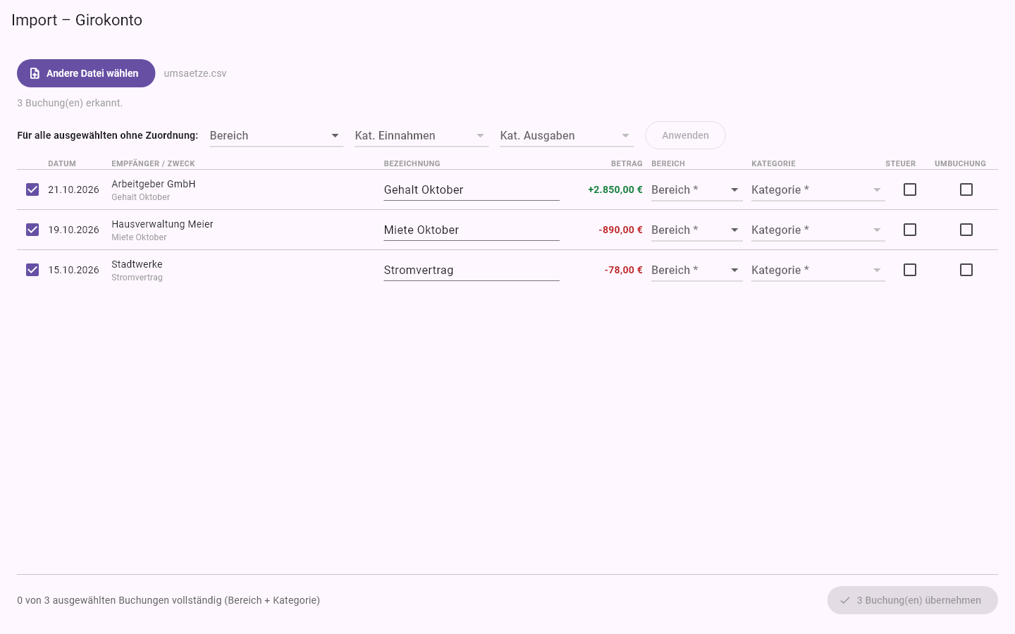Screen dimensions: 1015x634
Task: Click the BETRAG column header
Action: (627, 163)
